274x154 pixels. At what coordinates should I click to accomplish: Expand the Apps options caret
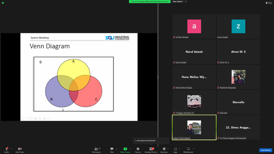coord(179,149)
